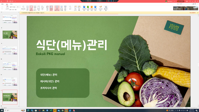The width and height of the screenshot is (199, 112).
Task: Click the orange link in yellow notice bar
Action: [193, 13]
